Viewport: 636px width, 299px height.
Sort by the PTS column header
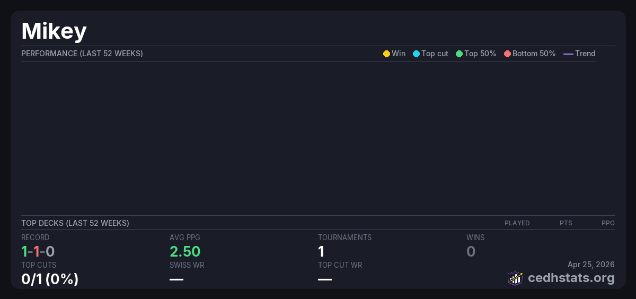566,223
